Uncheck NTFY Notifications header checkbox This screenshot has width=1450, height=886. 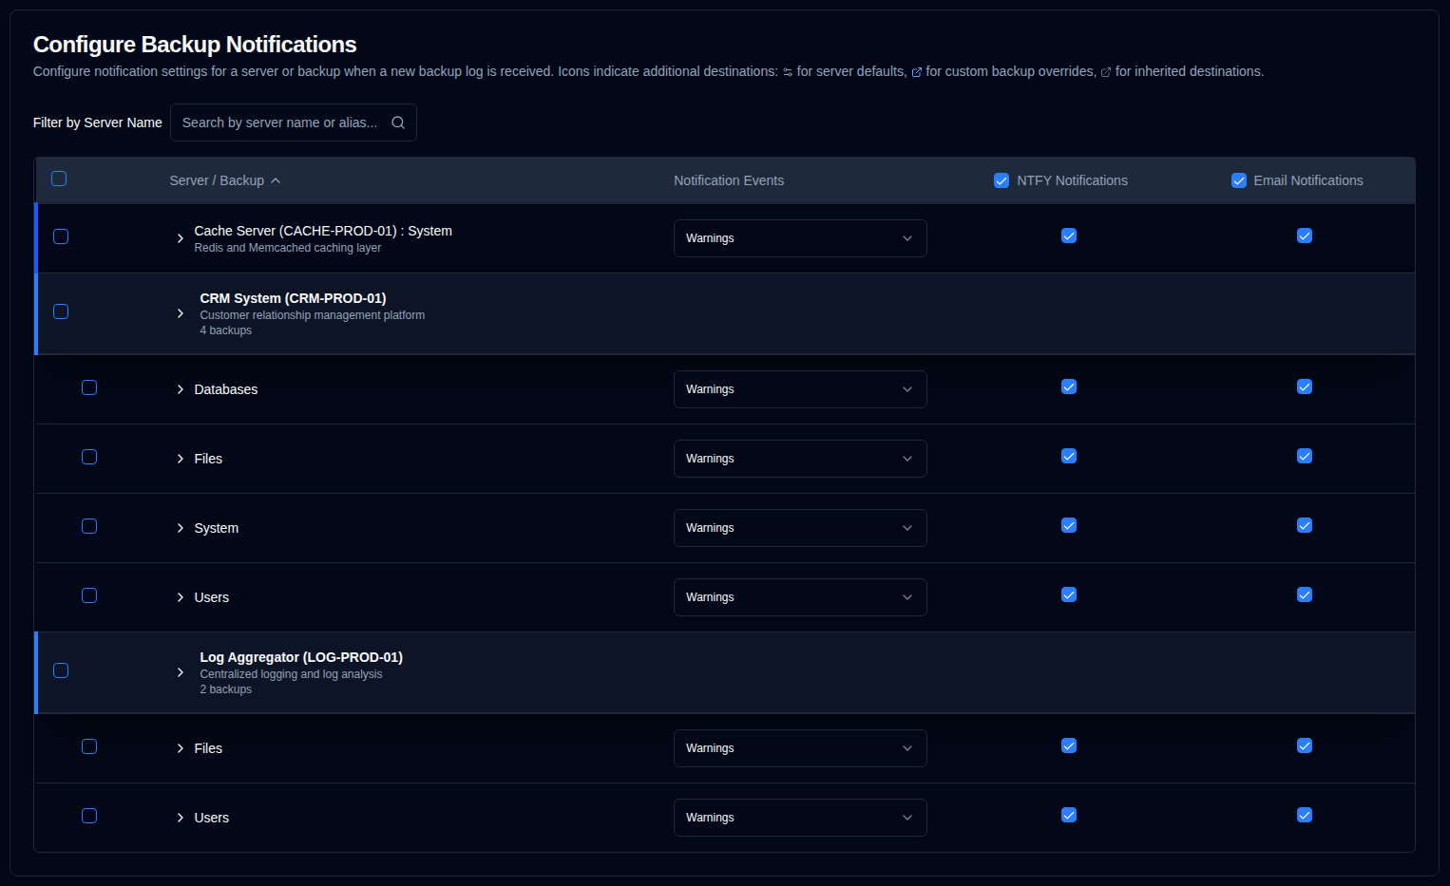coord(1001,180)
